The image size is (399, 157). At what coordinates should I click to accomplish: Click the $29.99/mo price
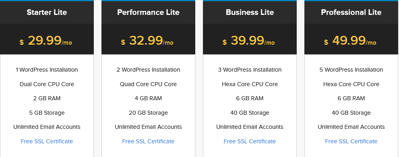46,41
